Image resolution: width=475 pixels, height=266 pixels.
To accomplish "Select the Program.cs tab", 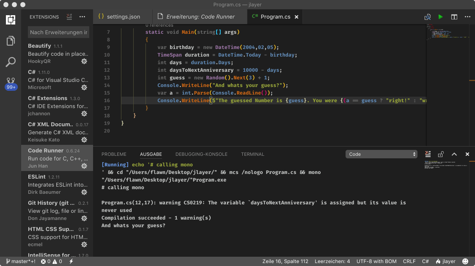I will coord(275,16).
